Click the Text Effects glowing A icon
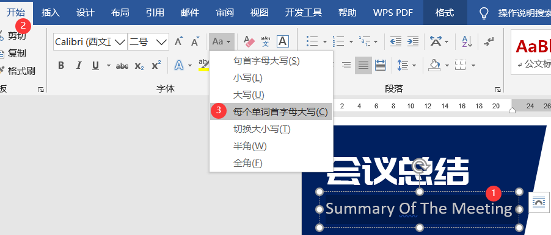Viewport: 551px width, 235px height. point(179,65)
